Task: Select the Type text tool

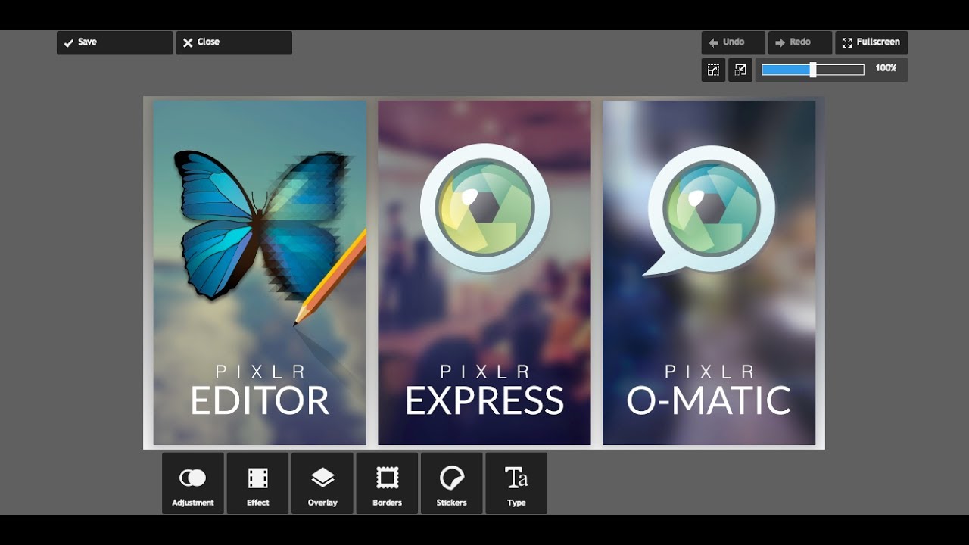Action: (x=516, y=484)
